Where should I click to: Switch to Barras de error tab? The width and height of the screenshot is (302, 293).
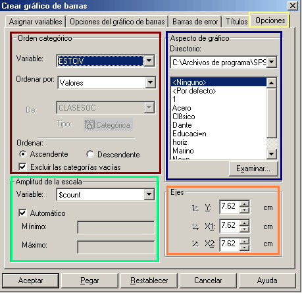click(x=195, y=22)
